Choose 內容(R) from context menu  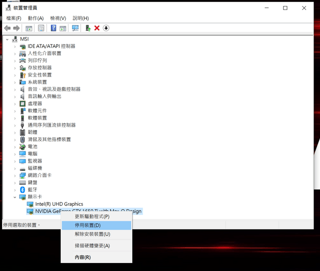coord(97,257)
